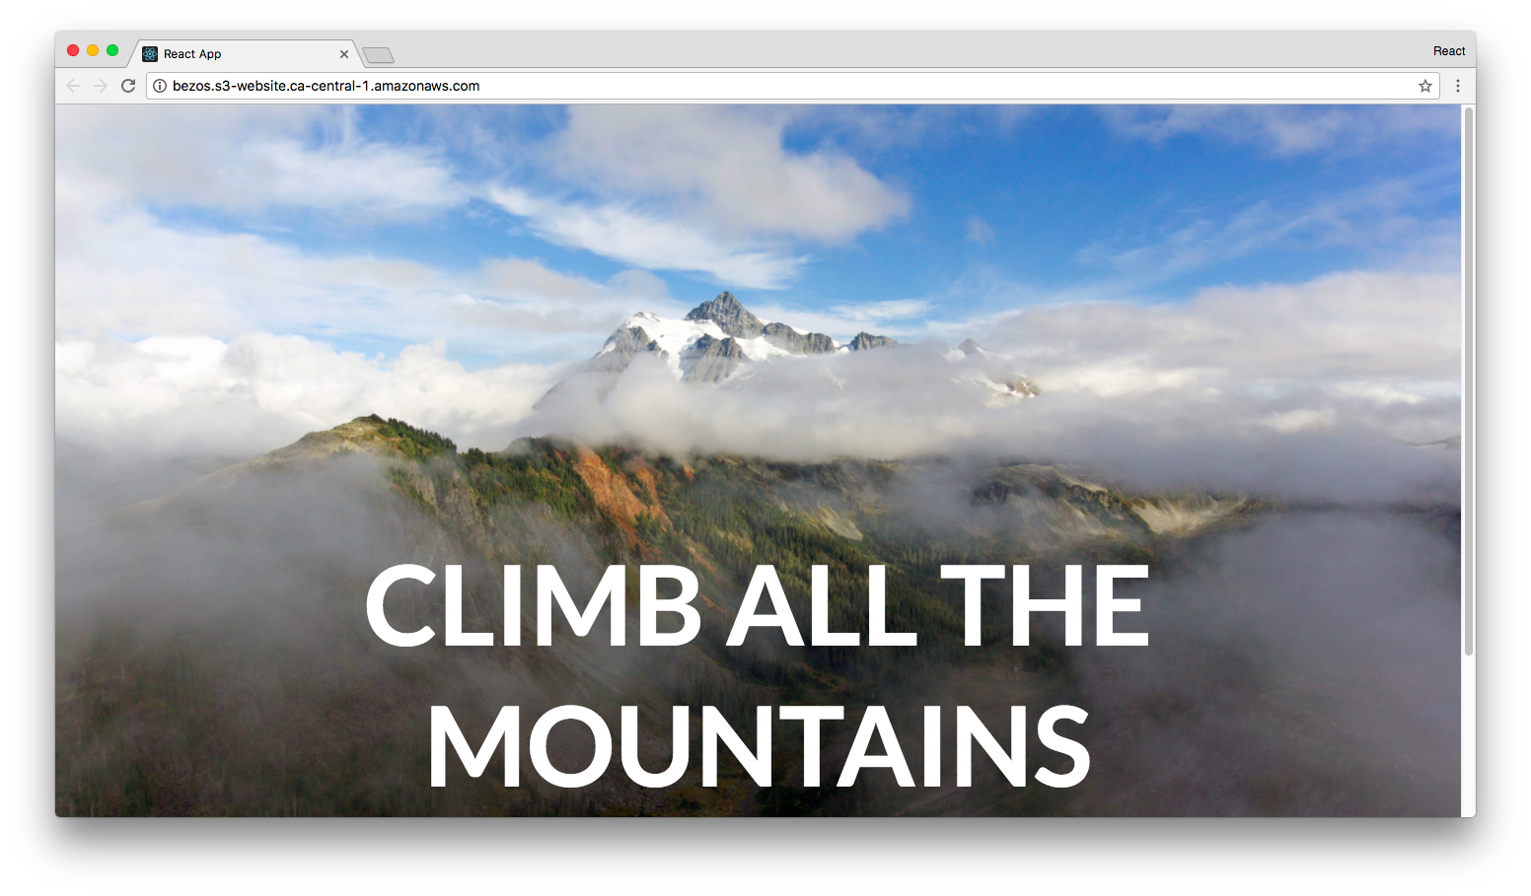This screenshot has width=1531, height=896.
Task: Click the "CLIMB ALL THE" heading line
Action: [x=758, y=605]
